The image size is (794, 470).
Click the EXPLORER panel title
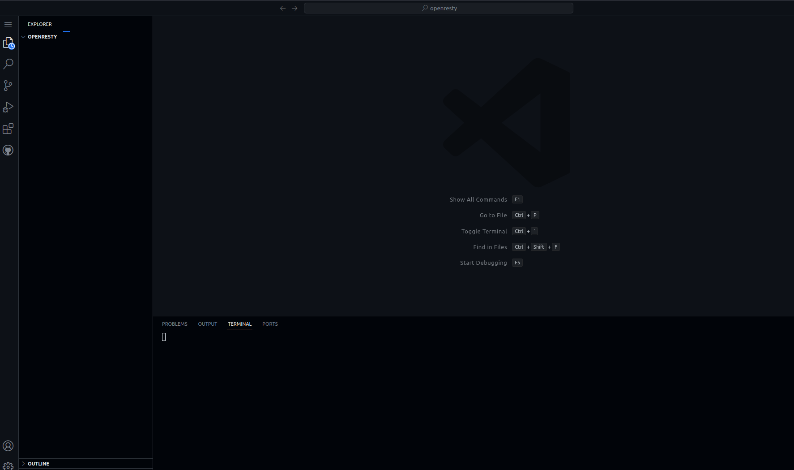tap(40, 24)
